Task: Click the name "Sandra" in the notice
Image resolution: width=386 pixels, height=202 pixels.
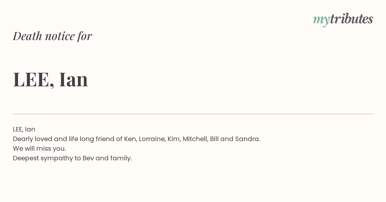Action: coord(247,139)
